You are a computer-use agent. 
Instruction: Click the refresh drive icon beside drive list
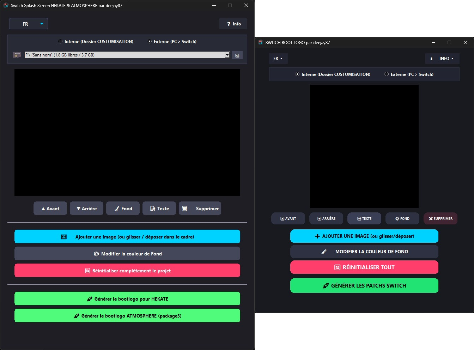tap(237, 55)
